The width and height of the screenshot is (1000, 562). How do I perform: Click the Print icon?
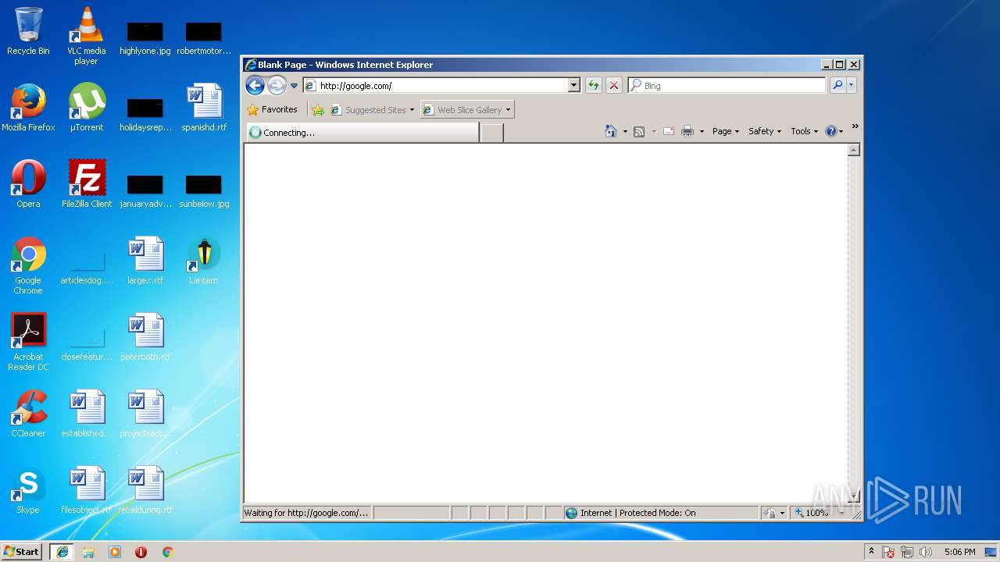687,131
